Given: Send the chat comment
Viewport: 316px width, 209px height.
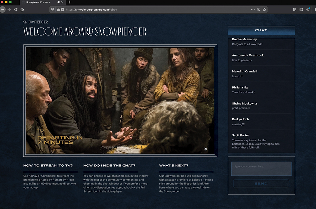Looking at the screenshot, I should (261, 184).
